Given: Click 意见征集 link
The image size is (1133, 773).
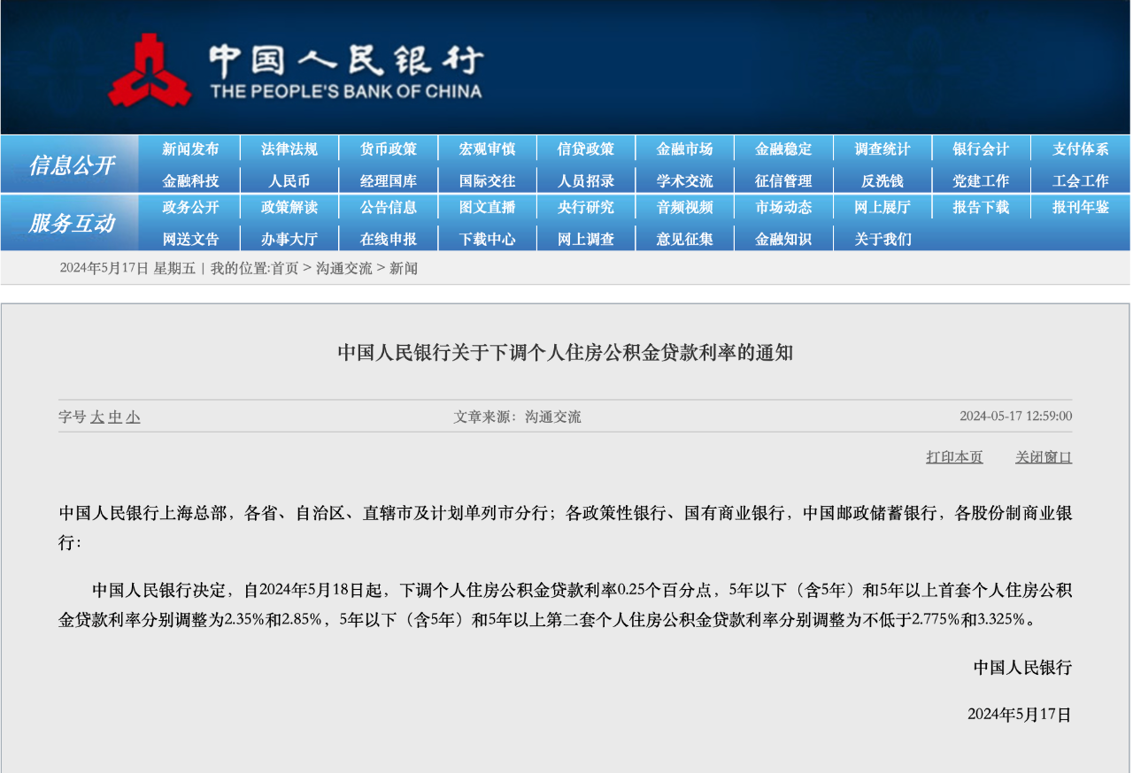Looking at the screenshot, I should pos(685,239).
